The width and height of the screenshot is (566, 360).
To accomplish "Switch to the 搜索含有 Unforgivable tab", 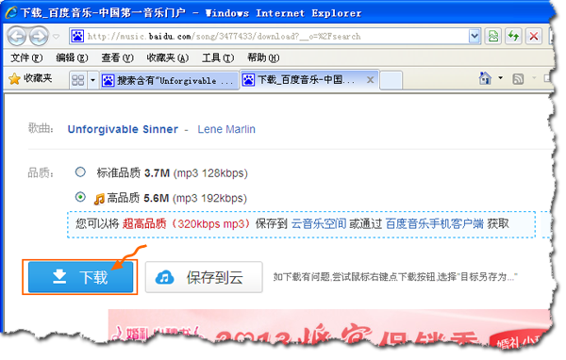I will point(169,80).
